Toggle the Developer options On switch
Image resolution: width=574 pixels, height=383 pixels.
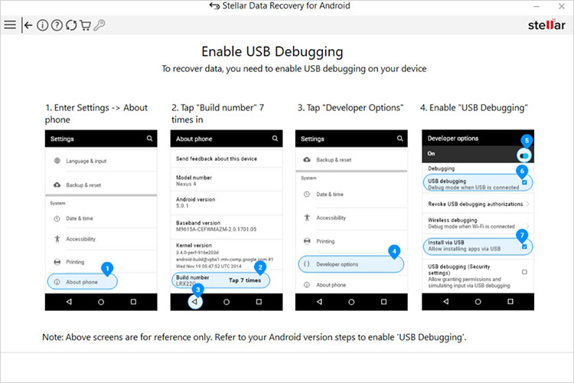tap(524, 155)
